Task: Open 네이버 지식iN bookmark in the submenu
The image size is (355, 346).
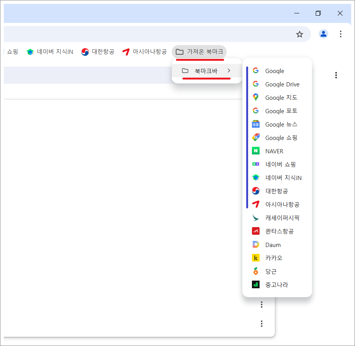Action: coord(277,178)
